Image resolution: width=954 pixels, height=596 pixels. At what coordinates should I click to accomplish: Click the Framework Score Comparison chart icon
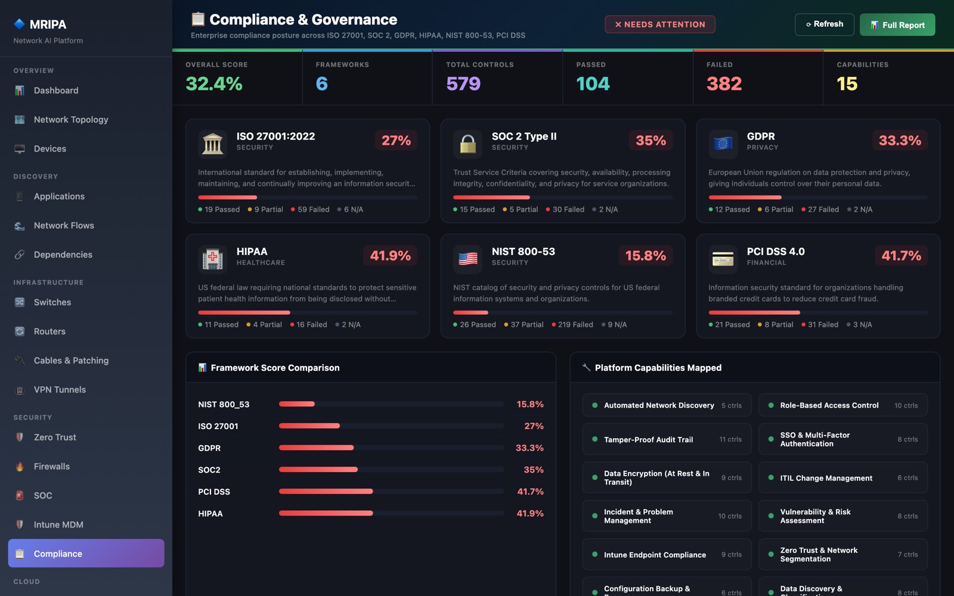[x=203, y=368]
